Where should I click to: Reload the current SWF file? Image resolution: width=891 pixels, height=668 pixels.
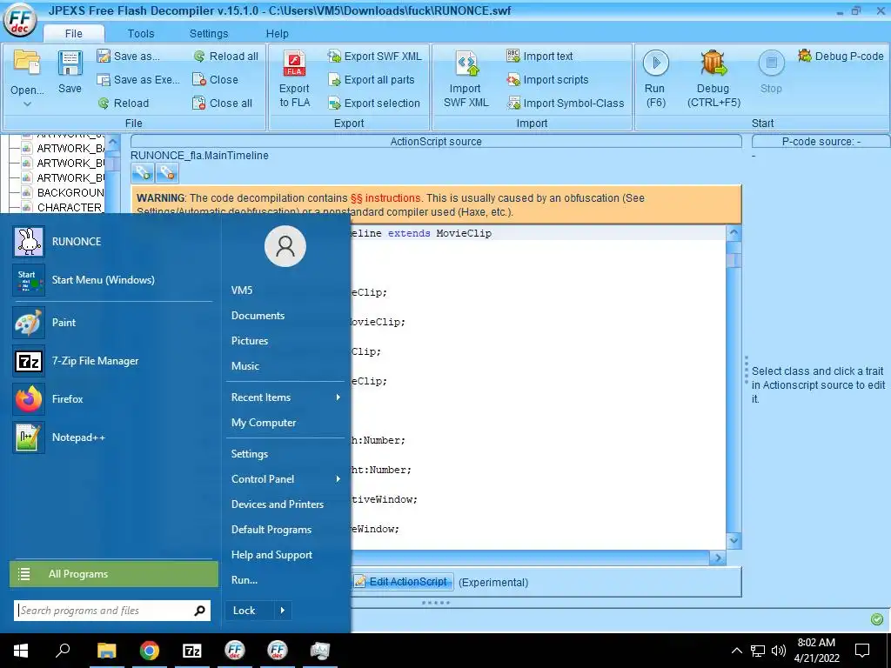[x=124, y=104]
